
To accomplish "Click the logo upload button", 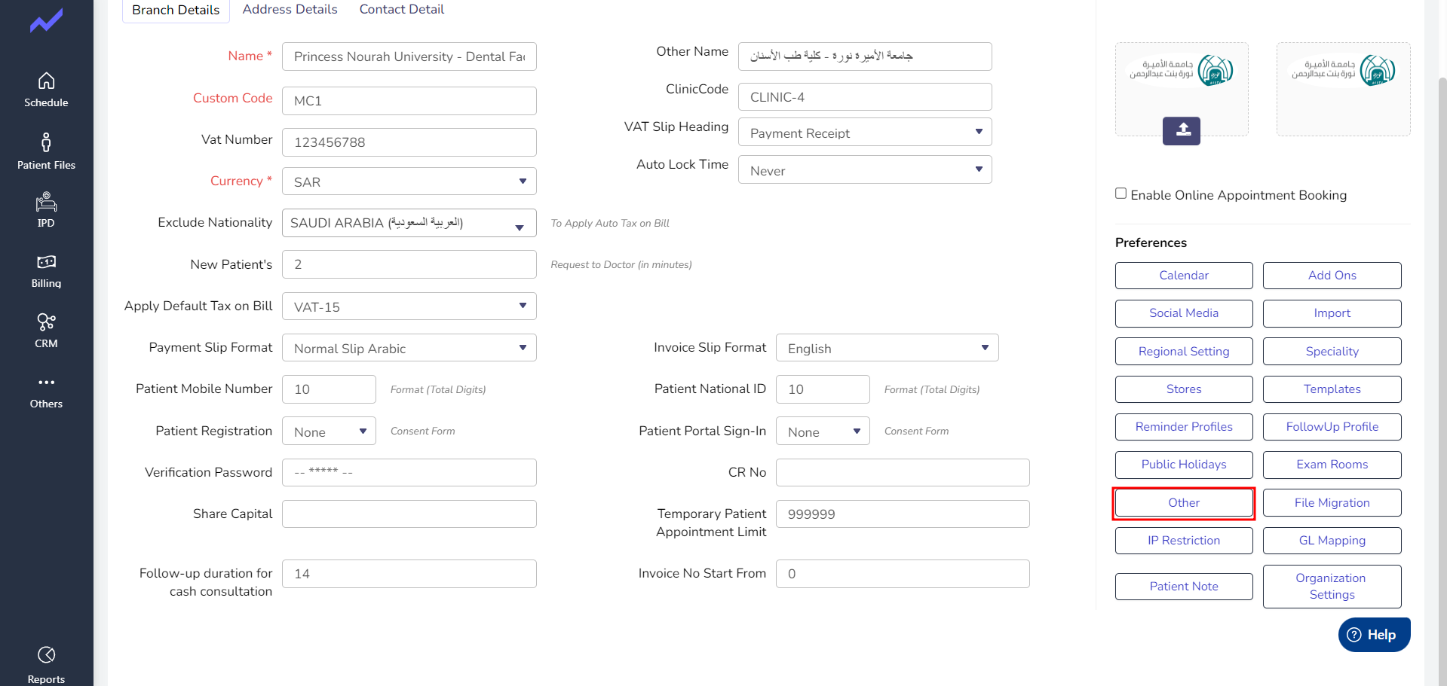I will pos(1182,130).
